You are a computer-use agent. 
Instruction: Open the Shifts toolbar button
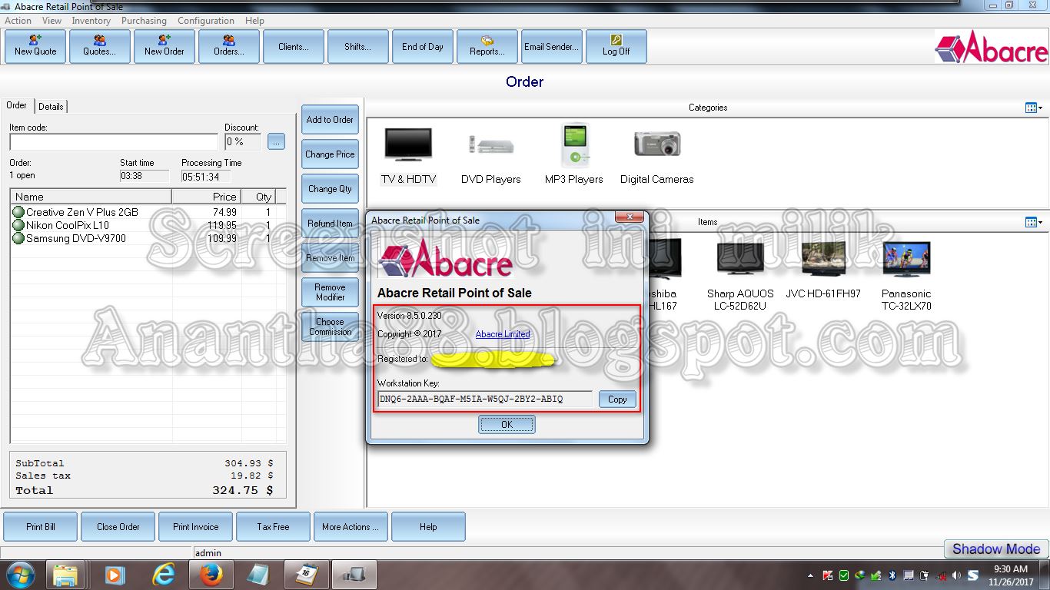pyautogui.click(x=358, y=46)
